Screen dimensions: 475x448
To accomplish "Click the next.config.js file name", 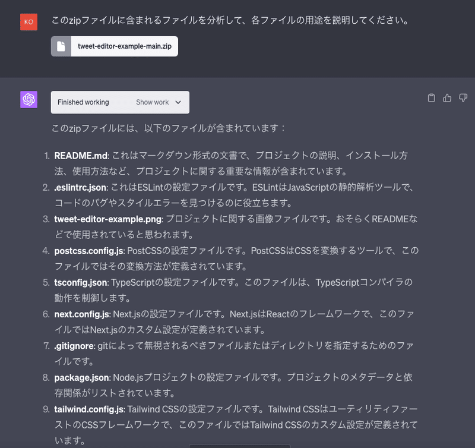I will [81, 314].
